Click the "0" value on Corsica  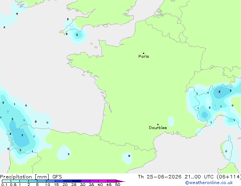click(226, 151)
